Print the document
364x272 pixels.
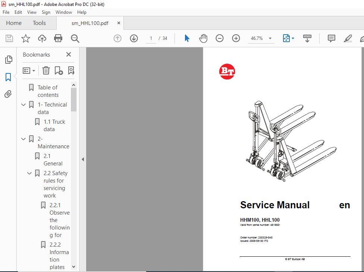[x=58, y=38]
